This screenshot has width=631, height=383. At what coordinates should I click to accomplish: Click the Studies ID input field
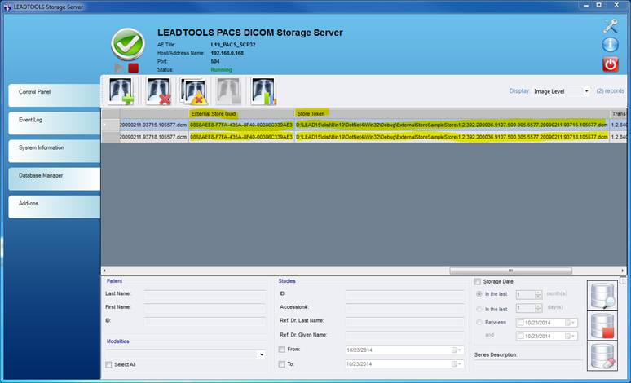[x=404, y=294]
